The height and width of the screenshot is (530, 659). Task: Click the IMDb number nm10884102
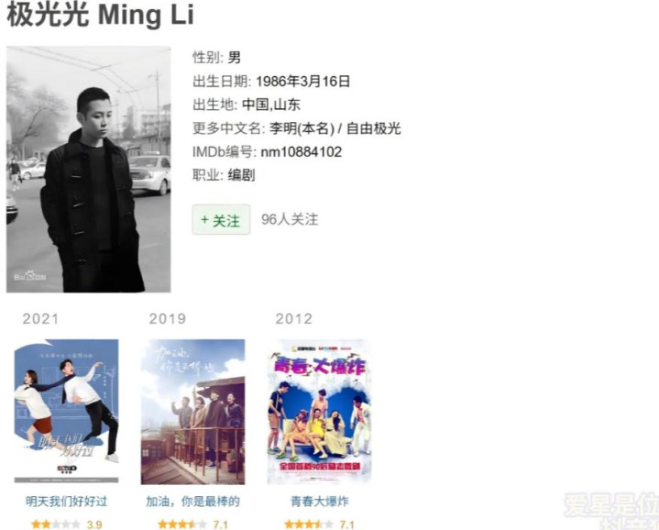[302, 151]
